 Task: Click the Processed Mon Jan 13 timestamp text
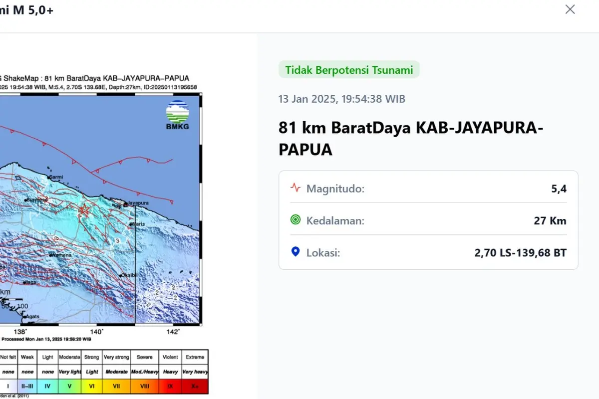pyautogui.click(x=46, y=340)
